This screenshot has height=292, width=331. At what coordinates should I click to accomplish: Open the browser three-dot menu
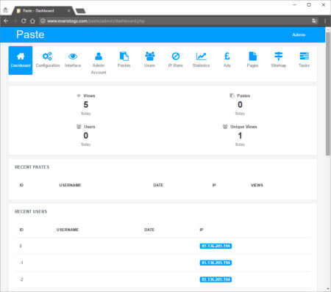[x=325, y=21]
